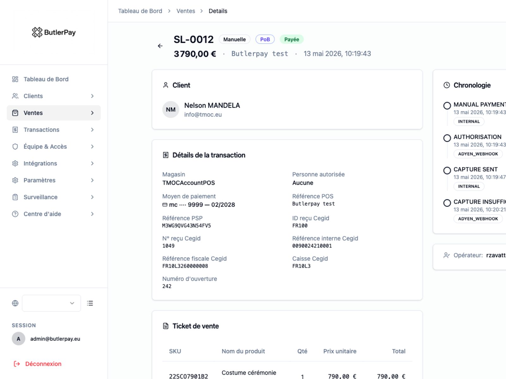Image resolution: width=506 pixels, height=379 pixels.
Task: Select Clients in the sidebar
Action: click(54, 96)
